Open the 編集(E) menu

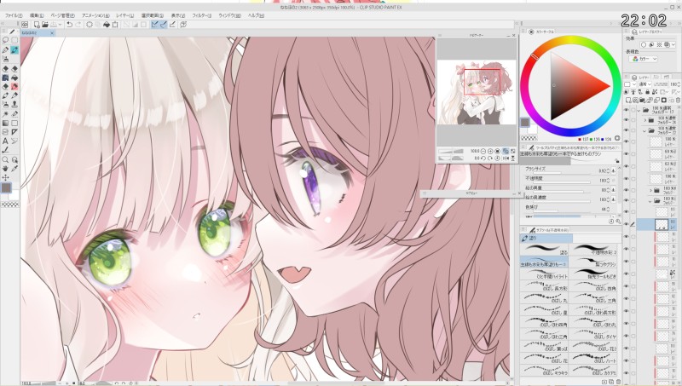pos(37,15)
